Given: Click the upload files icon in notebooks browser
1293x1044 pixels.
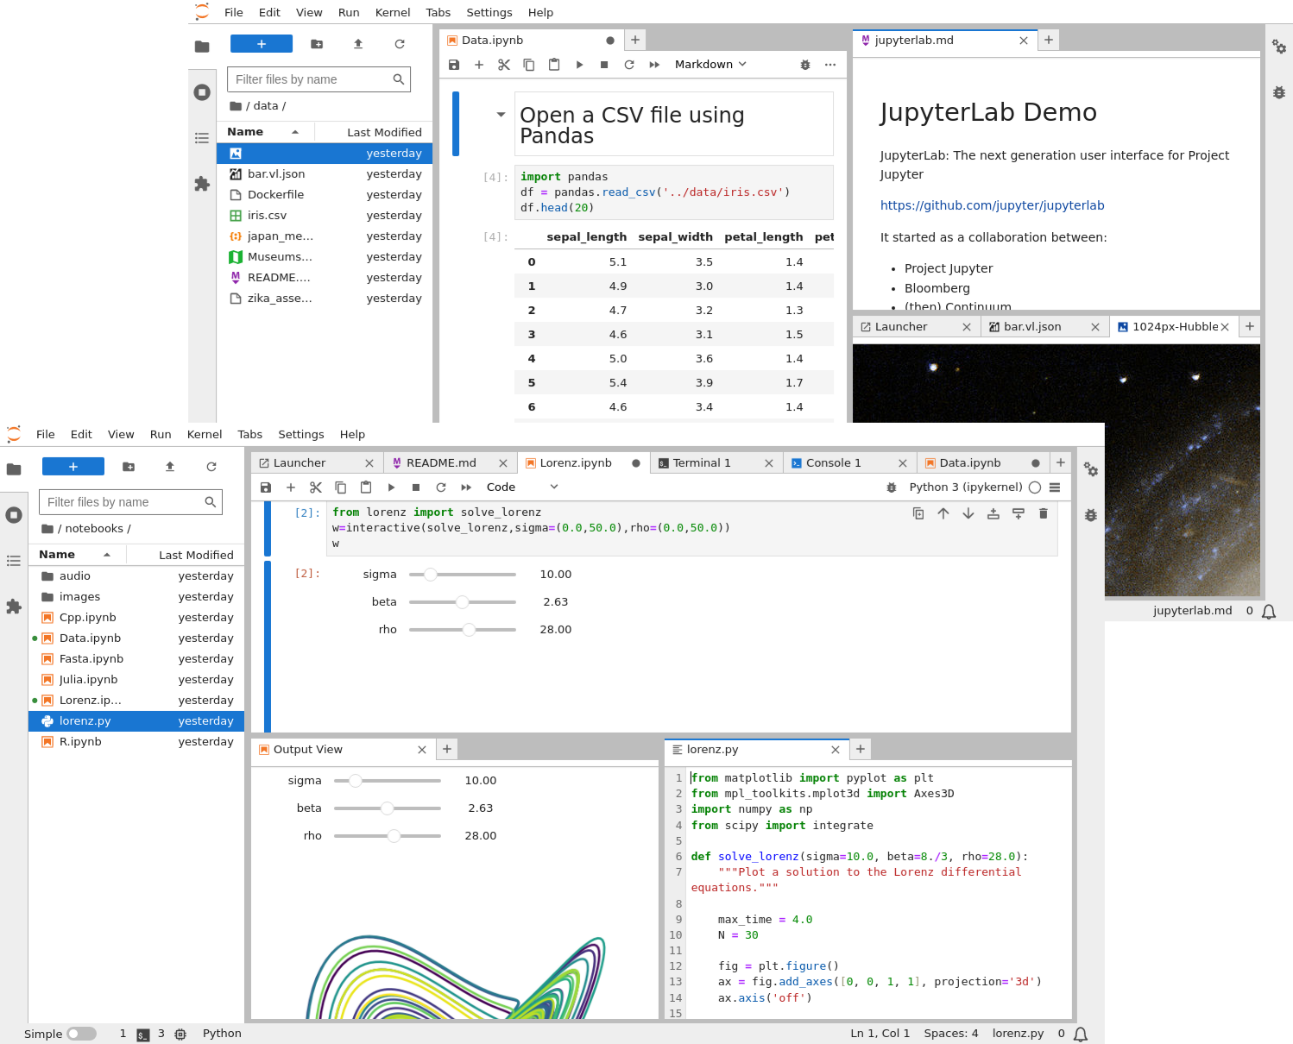Looking at the screenshot, I should (170, 467).
